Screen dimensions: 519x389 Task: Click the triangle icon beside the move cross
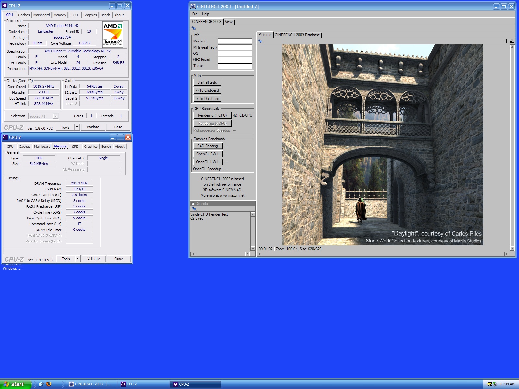[x=512, y=41]
